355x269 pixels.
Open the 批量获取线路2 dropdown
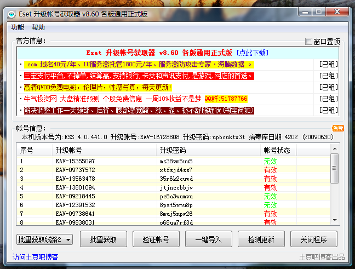click(44, 239)
